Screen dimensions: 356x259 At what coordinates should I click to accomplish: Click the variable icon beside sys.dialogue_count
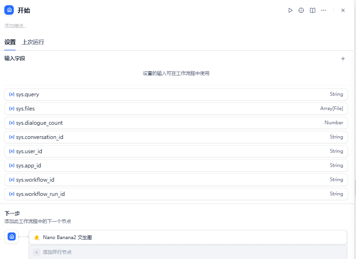11,123
